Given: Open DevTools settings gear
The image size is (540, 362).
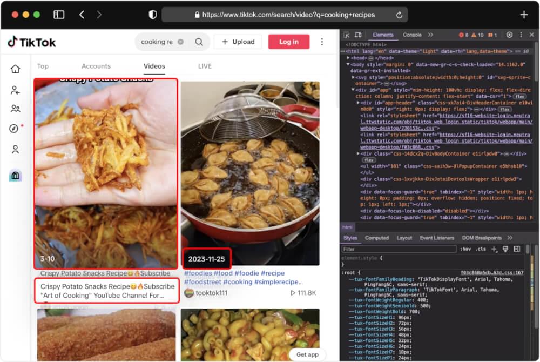Looking at the screenshot, I should click(509, 35).
